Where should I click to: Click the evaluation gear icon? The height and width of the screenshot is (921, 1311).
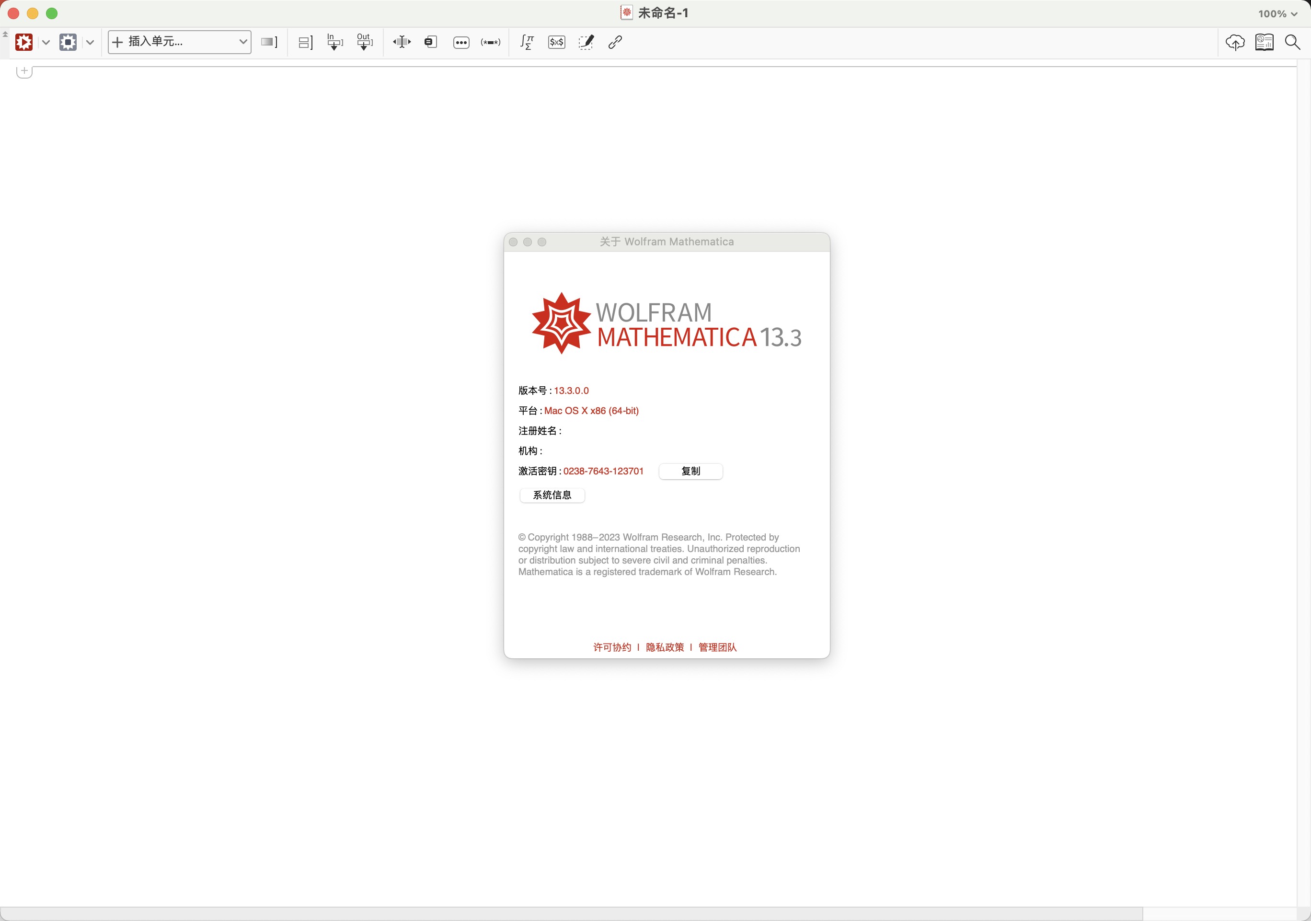click(x=69, y=42)
